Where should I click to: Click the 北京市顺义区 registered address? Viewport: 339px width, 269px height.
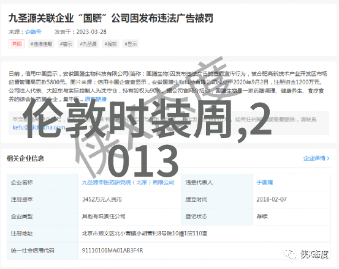click(x=145, y=234)
